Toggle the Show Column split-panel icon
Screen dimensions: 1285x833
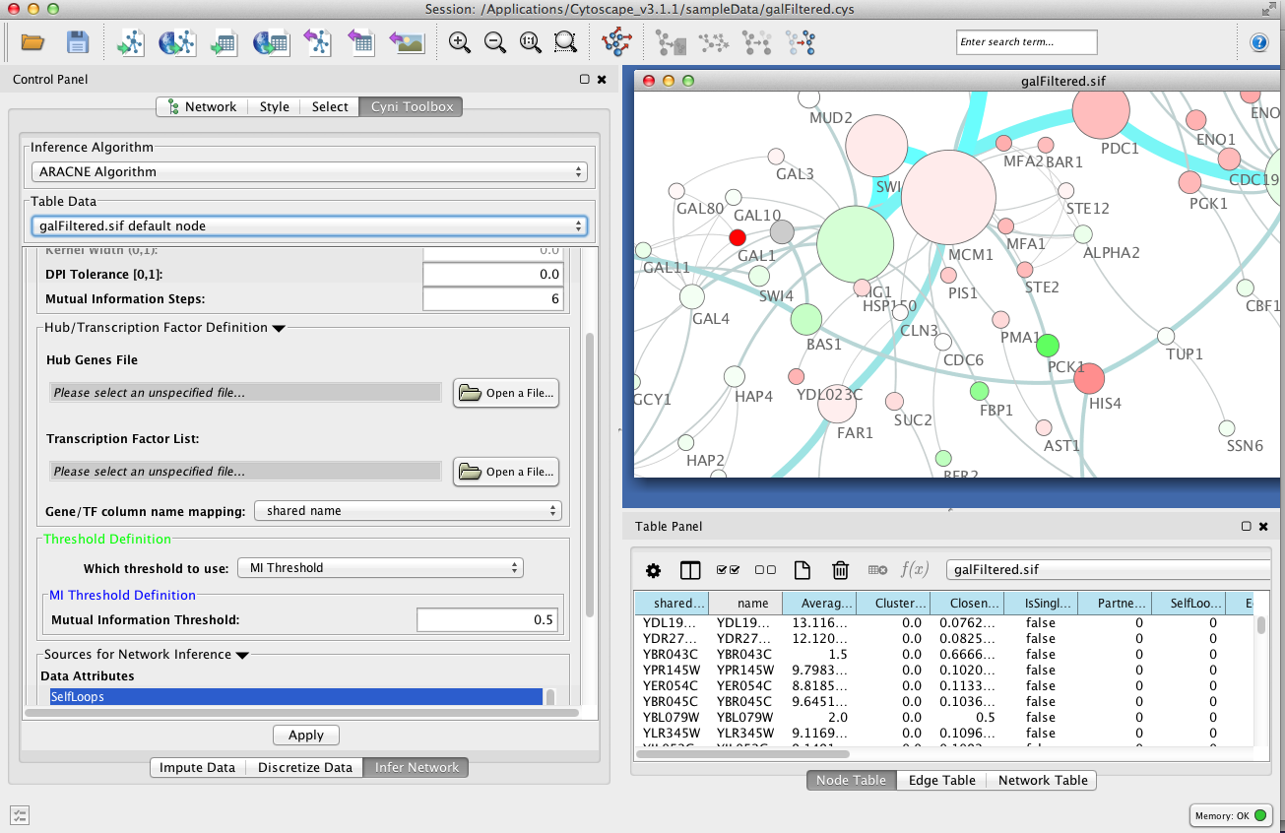coord(689,570)
